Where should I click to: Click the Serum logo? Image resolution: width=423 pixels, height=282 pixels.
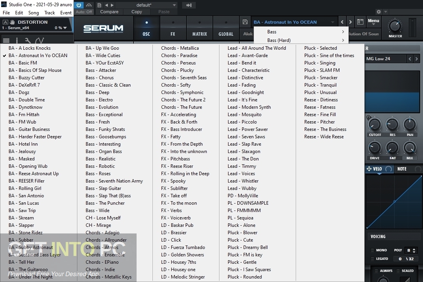(x=103, y=28)
